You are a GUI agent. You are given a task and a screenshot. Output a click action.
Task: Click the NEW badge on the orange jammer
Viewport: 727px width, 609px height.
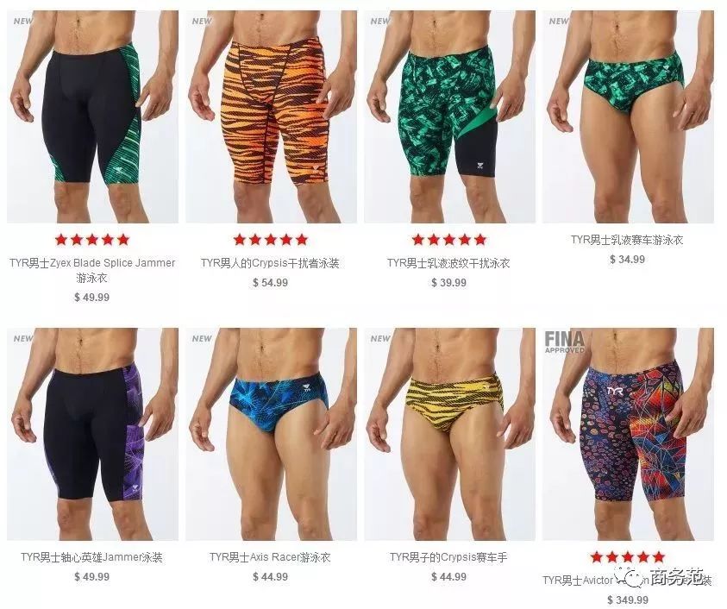(x=202, y=22)
